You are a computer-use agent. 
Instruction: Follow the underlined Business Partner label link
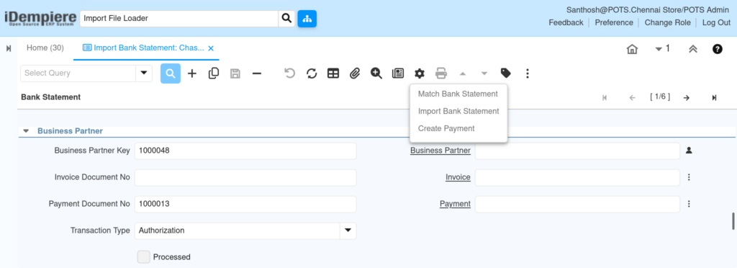point(440,151)
